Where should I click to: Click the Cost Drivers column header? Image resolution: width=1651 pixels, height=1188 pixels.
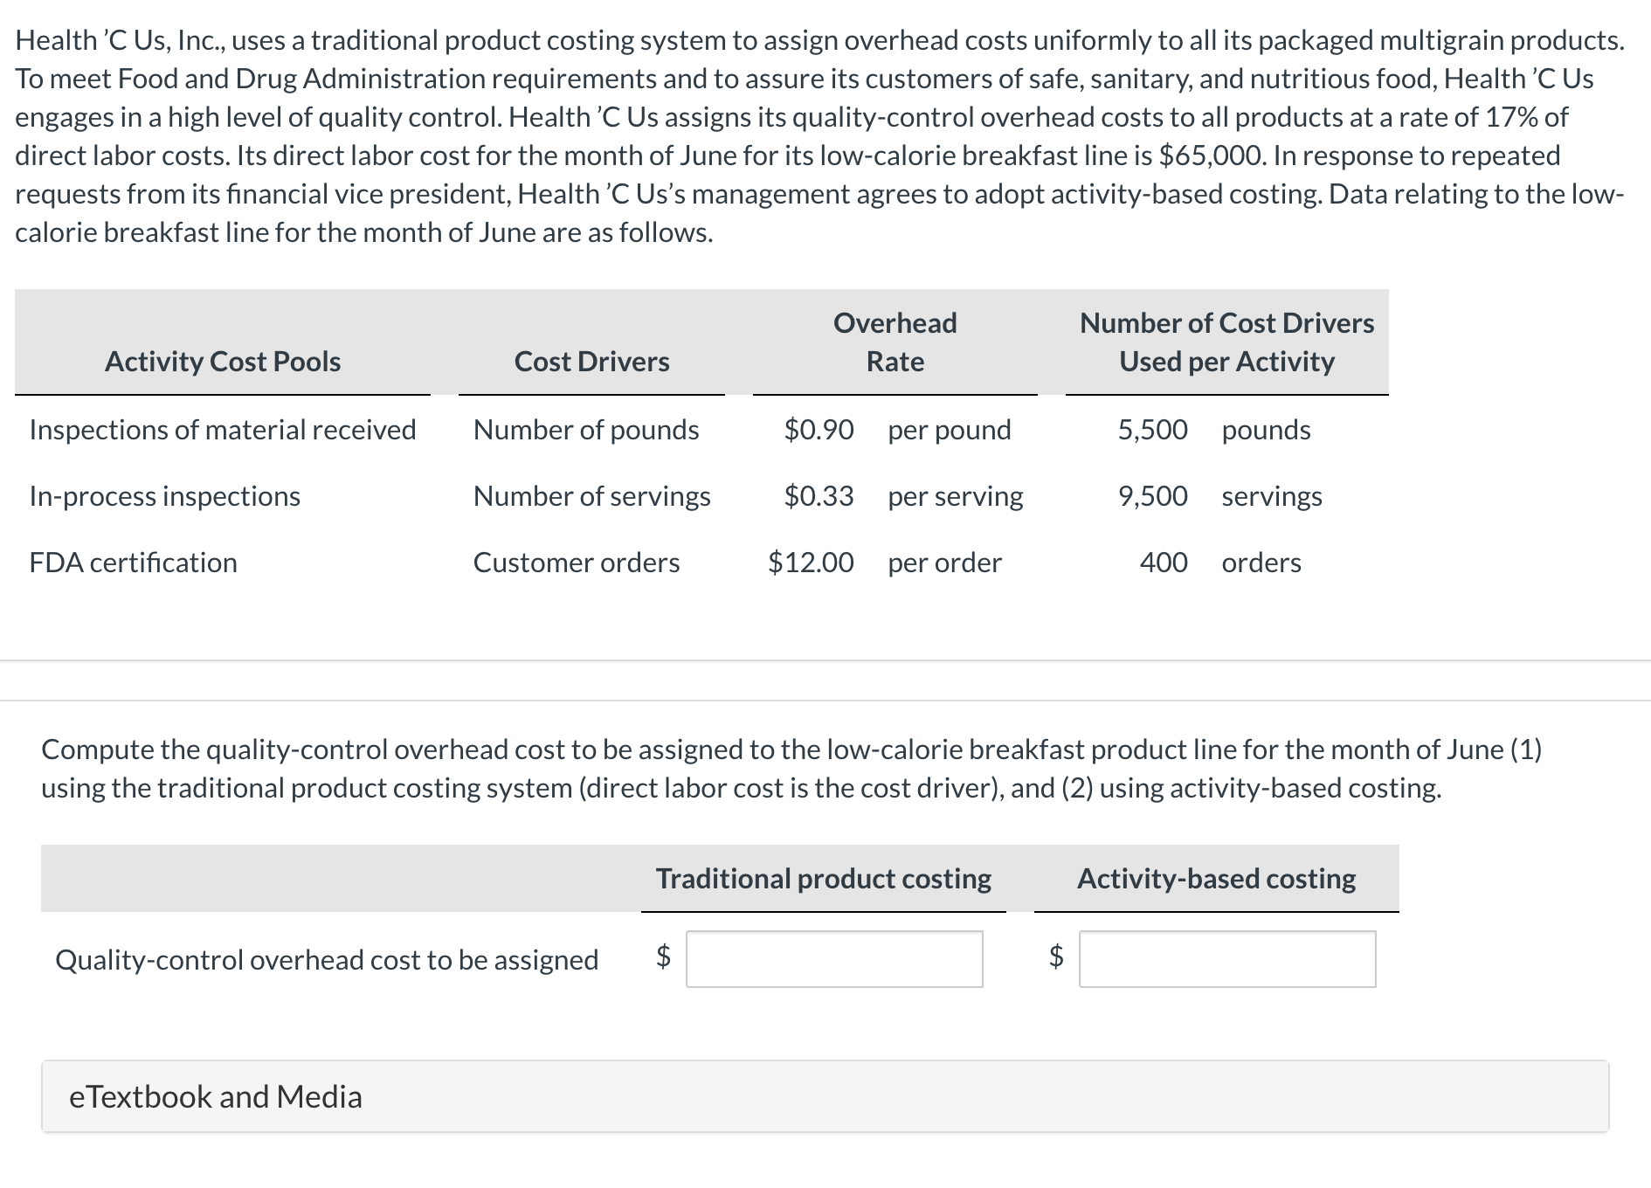point(591,362)
